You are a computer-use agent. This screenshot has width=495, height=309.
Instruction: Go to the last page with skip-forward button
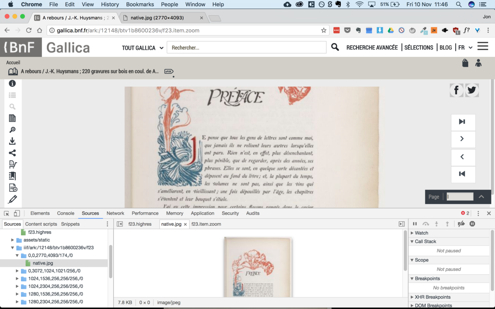[463, 122]
